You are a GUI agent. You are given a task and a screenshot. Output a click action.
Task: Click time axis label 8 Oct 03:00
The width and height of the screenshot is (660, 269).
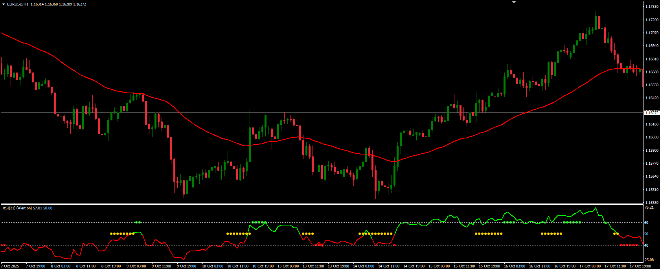tap(61, 266)
